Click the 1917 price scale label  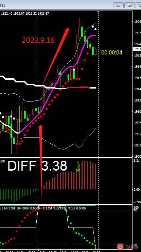(x=138, y=78)
